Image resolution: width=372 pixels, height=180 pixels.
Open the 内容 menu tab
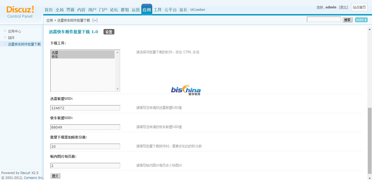click(x=81, y=10)
